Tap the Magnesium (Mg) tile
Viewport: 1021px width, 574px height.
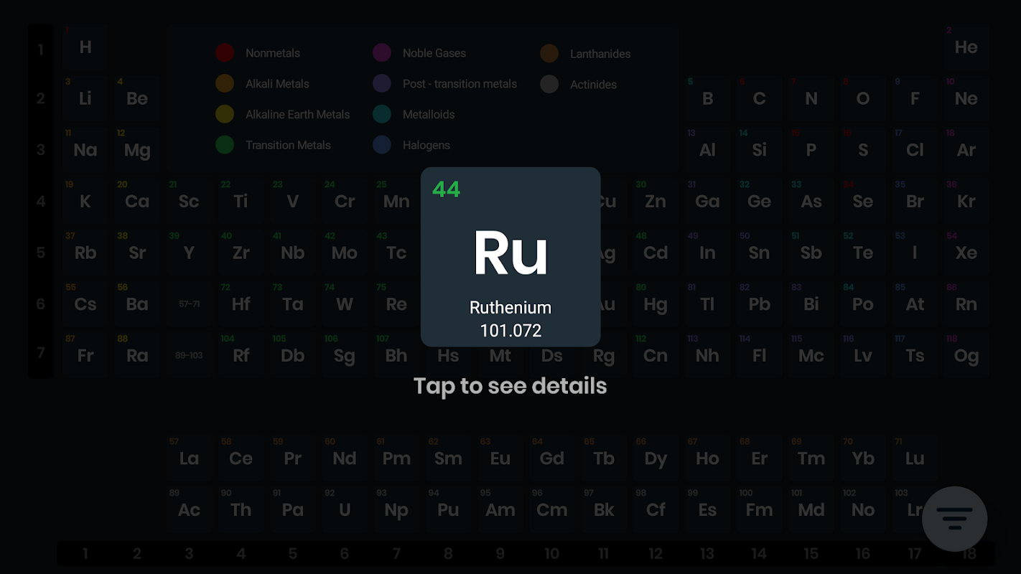pos(137,150)
